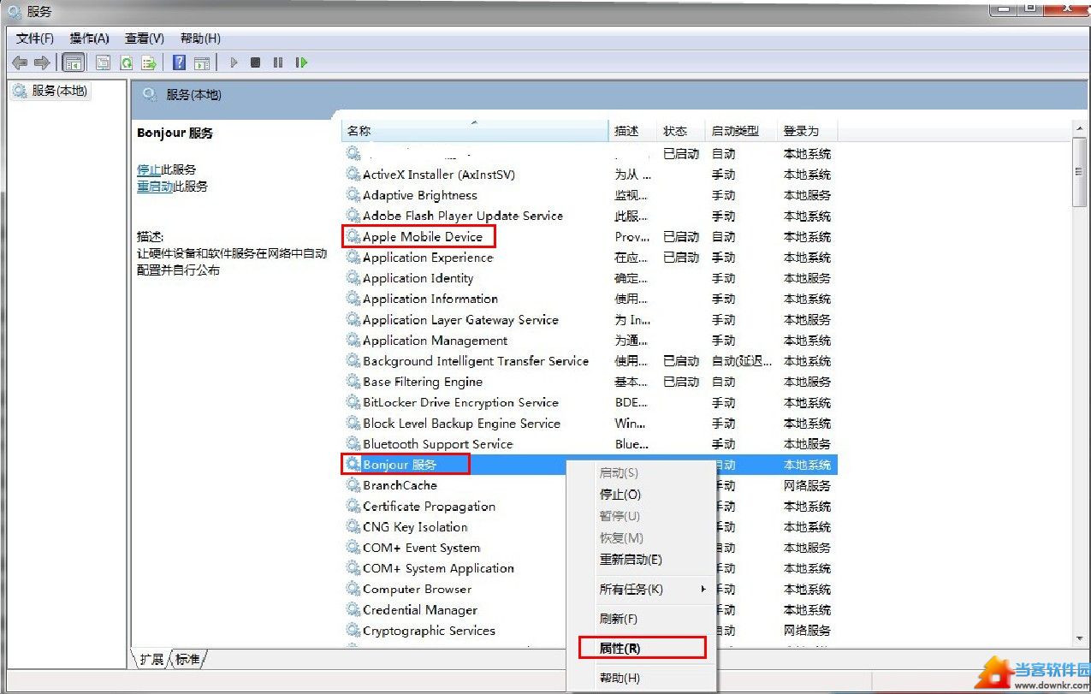Switch to the 扩展 tab
This screenshot has width=1091, height=694.
tap(151, 659)
